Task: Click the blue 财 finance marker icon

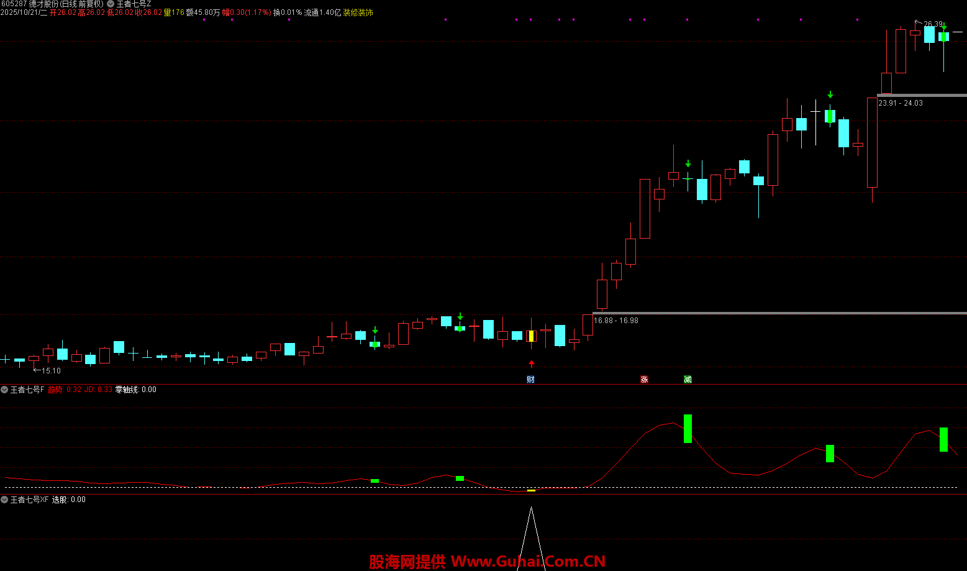Action: (530, 379)
